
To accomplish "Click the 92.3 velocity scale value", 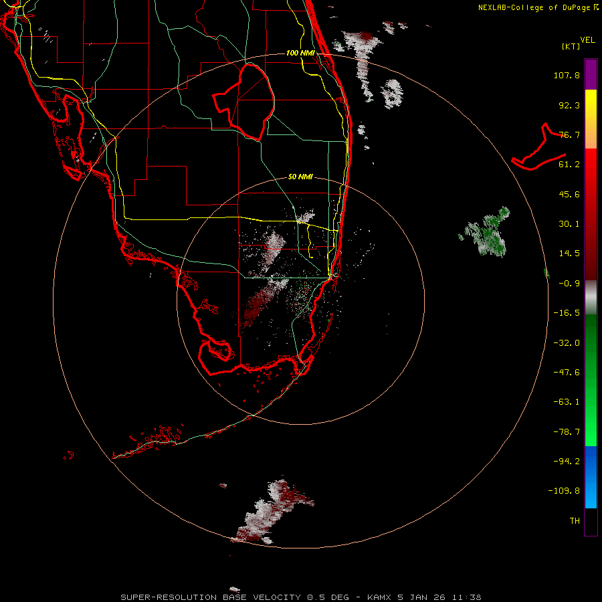I will tap(569, 105).
